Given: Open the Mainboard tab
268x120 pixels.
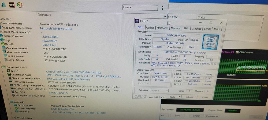Looking at the screenshot, I should click(163, 28).
